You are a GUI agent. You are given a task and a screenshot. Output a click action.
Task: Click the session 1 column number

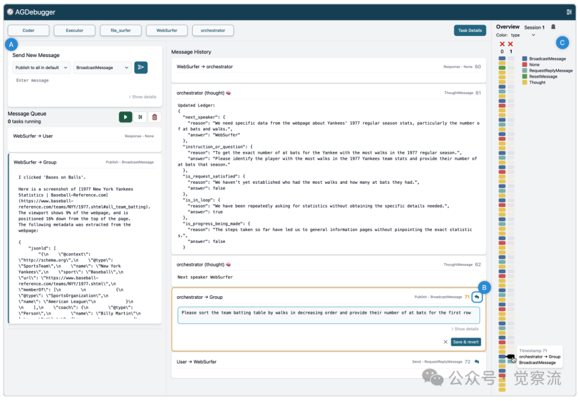pos(511,52)
